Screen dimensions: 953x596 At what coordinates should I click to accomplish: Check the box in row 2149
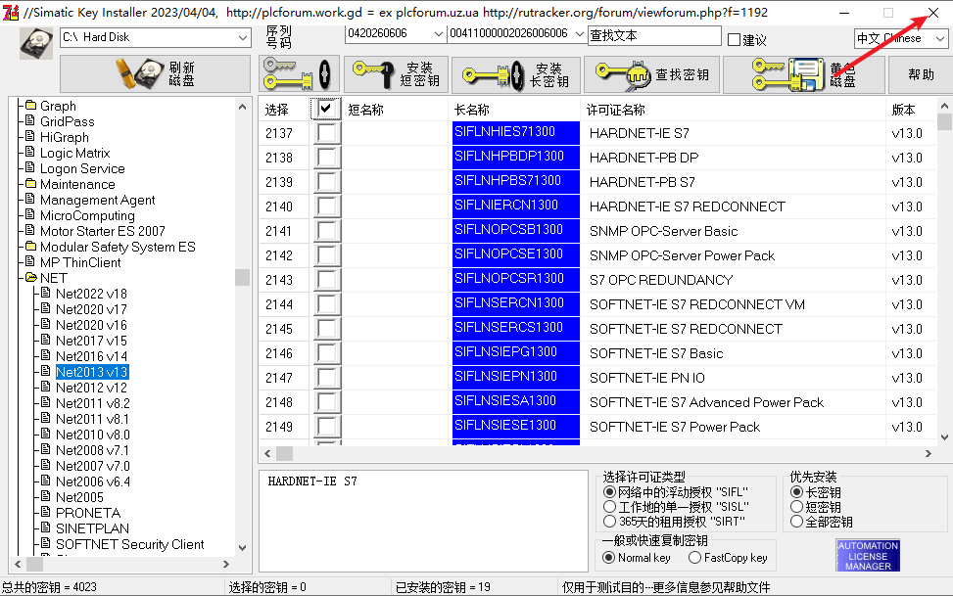tap(326, 427)
